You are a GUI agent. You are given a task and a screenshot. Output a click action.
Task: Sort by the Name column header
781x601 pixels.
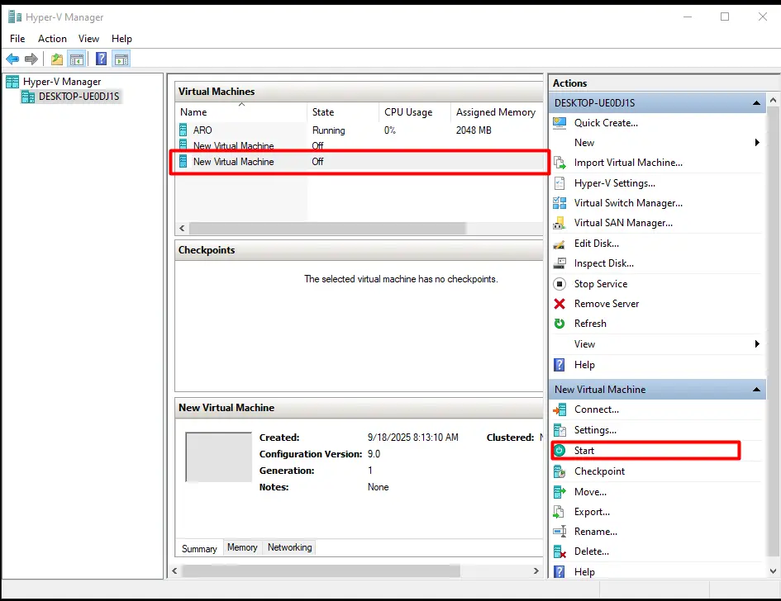click(241, 112)
